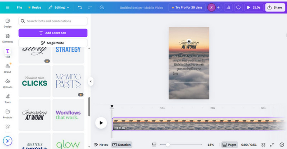Open the Uploads sidebar panel
287x149 pixels.
[x=8, y=83]
